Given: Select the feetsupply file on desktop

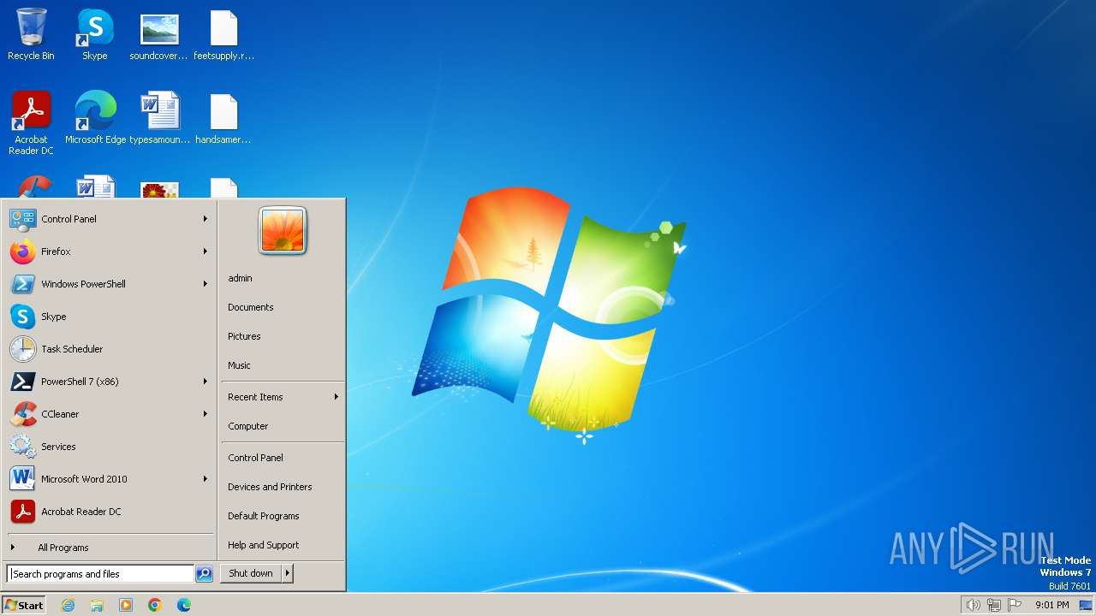Looking at the screenshot, I should pos(223,34).
